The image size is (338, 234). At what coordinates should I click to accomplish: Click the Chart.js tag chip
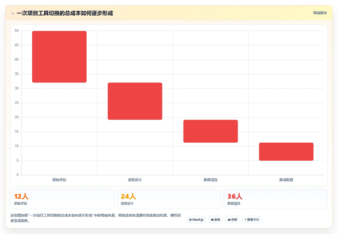pos(196,220)
